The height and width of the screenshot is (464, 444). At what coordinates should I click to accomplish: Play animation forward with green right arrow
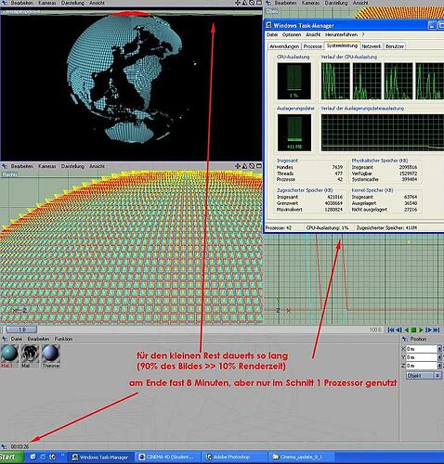(x=421, y=330)
